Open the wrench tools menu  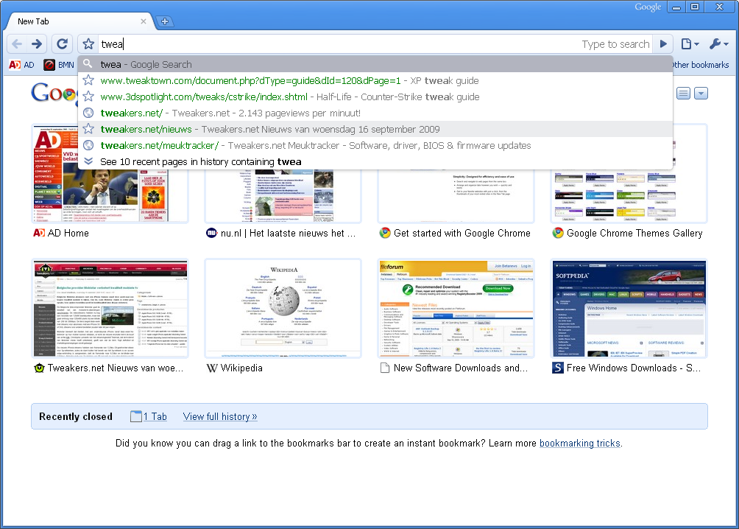(x=718, y=44)
